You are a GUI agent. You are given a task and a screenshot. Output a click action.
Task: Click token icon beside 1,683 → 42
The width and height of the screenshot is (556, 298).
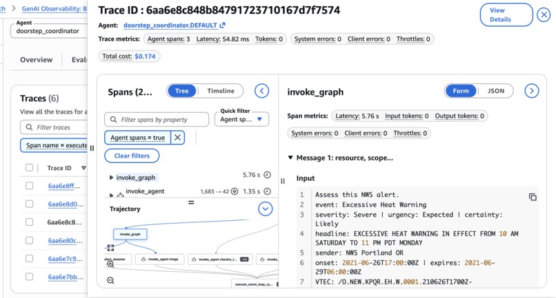(235, 191)
